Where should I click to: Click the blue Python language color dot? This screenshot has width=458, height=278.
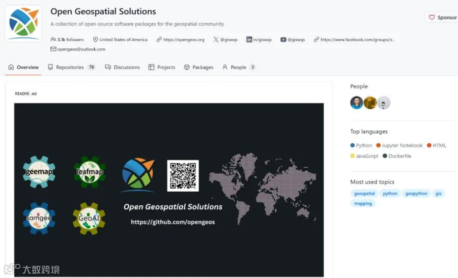352,145
